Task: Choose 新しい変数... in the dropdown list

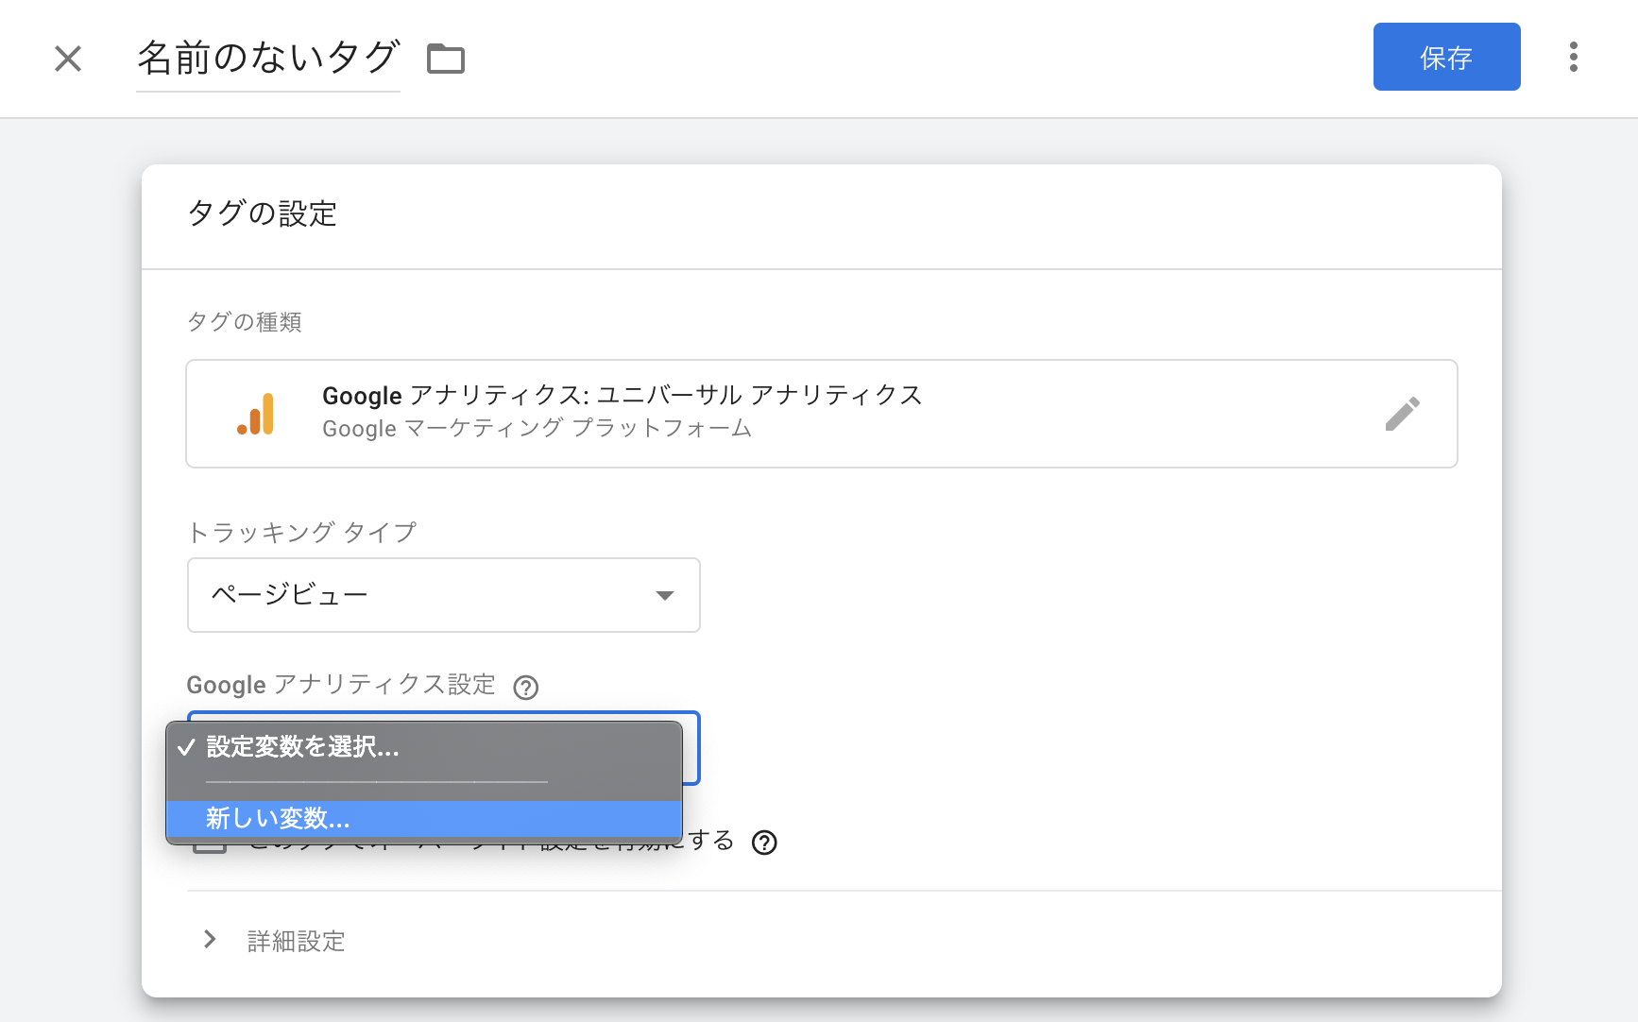Action: (424, 818)
